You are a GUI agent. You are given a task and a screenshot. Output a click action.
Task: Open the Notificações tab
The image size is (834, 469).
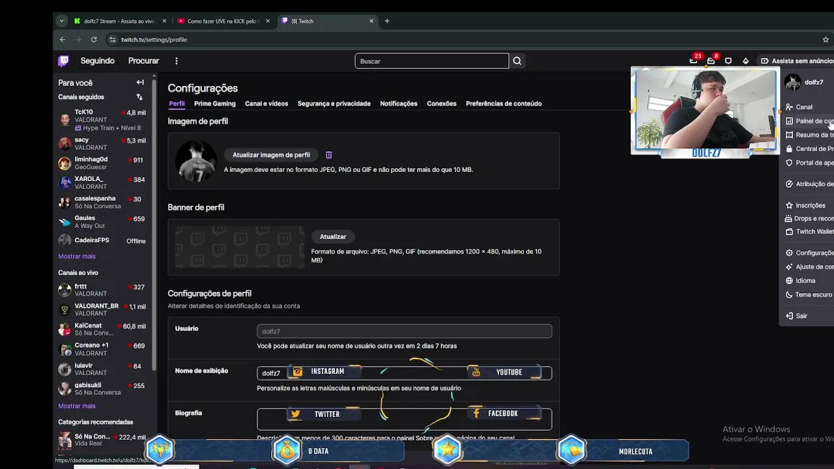[399, 104]
